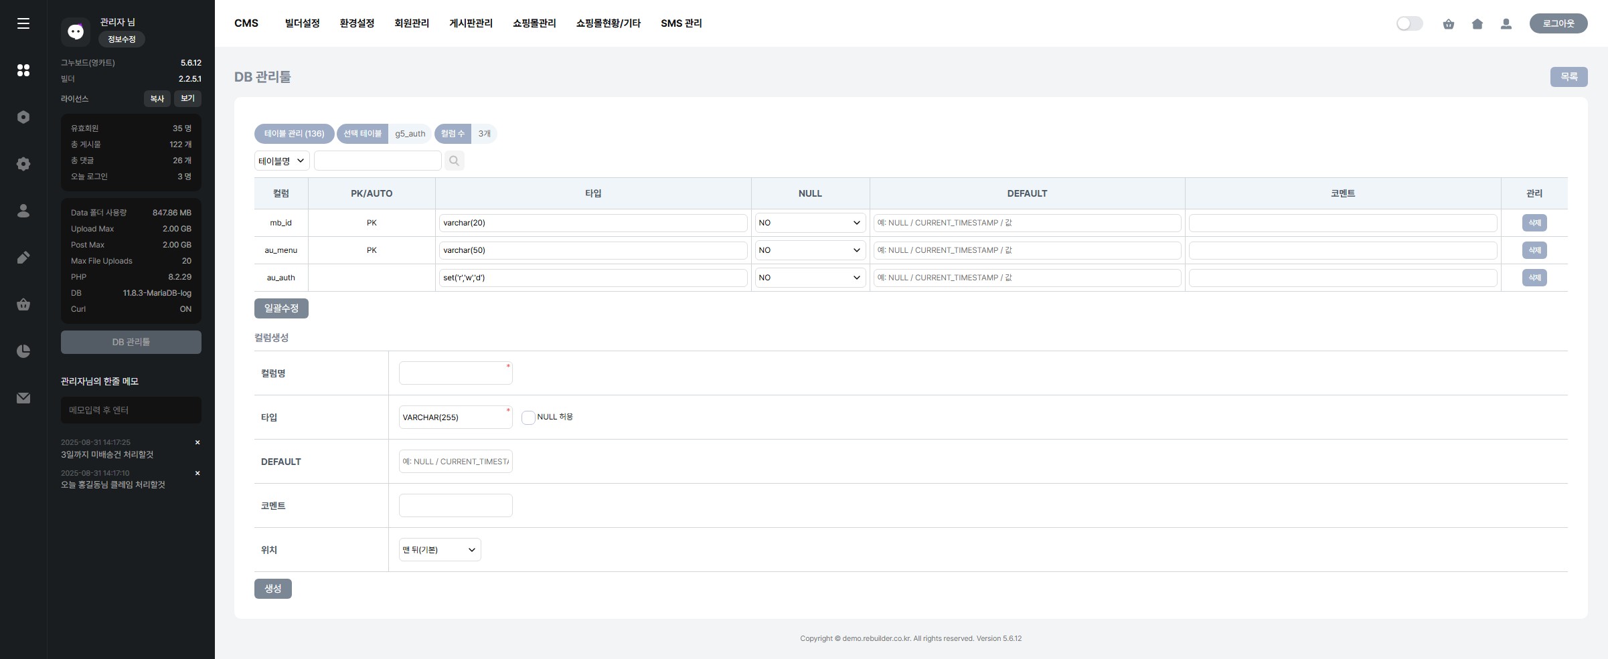Click the search magnifier icon button
The width and height of the screenshot is (1608, 659).
coord(454,161)
